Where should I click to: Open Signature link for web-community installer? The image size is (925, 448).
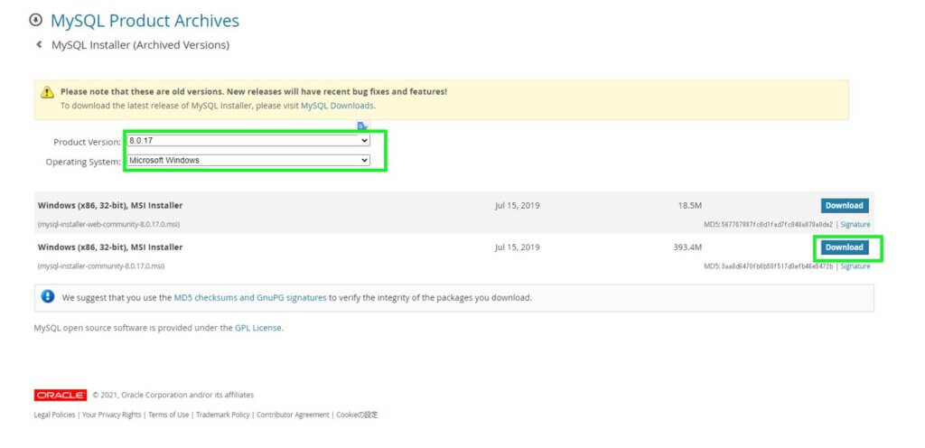[x=855, y=225]
